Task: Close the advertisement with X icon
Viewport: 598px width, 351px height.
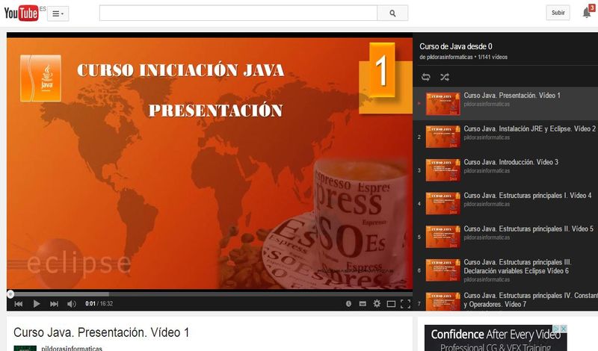Action: click(x=564, y=328)
